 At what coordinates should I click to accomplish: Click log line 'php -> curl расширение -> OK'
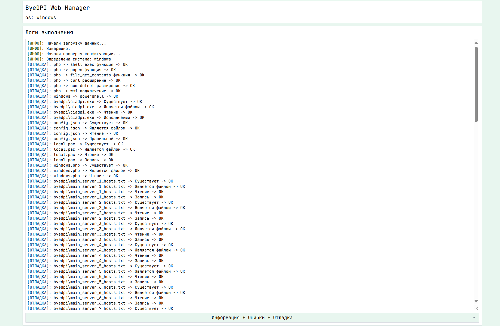click(x=74, y=80)
